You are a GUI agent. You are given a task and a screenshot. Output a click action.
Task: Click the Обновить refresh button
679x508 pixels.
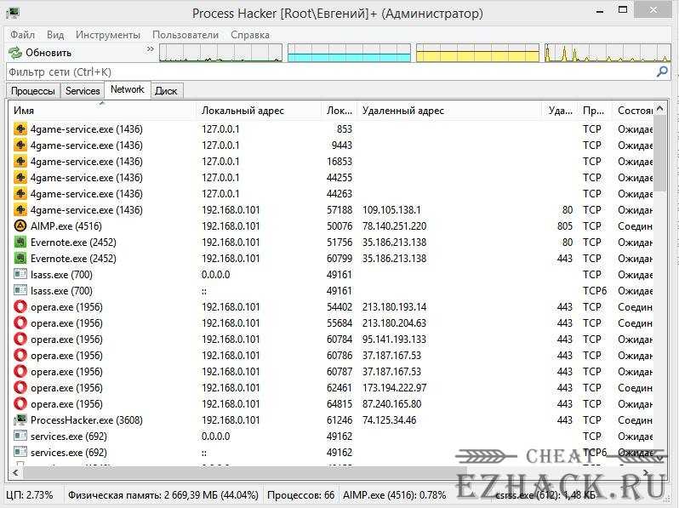[x=40, y=53]
